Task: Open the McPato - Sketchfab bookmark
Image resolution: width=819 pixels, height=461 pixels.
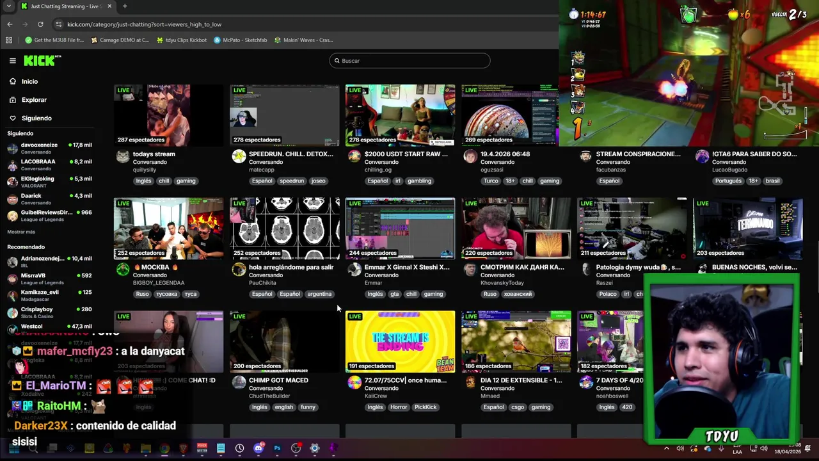Action: click(x=241, y=40)
